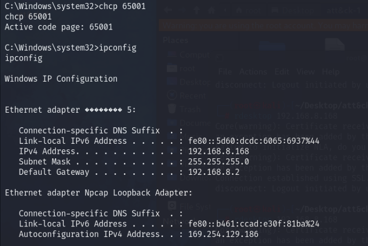Image resolution: width=368 pixels, height=246 pixels.
Task: Click the 169.254.129.186 autoconfiguration address
Action: [222, 233]
